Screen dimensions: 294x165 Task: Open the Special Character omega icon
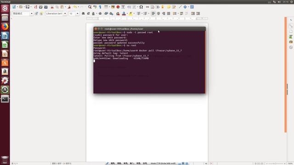click(x=141, y=7)
